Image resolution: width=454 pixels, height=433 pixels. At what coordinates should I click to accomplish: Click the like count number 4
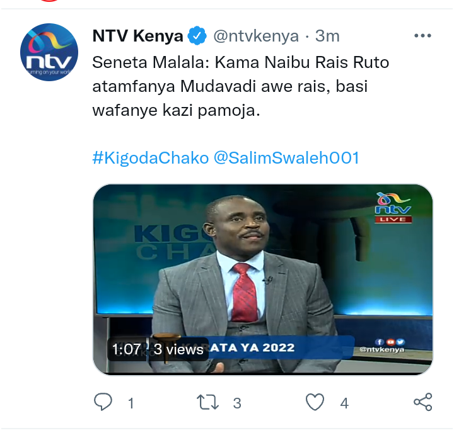344,403
